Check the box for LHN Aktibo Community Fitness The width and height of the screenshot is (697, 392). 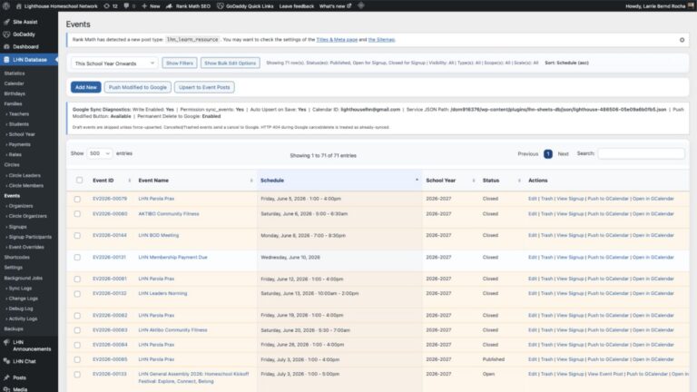click(x=77, y=330)
